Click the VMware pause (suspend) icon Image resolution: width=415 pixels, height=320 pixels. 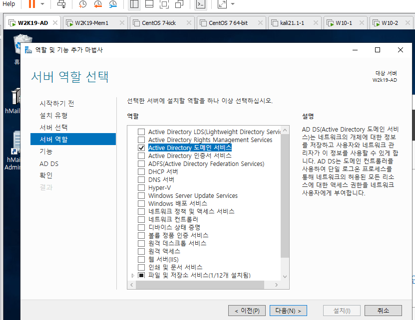[32, 4]
